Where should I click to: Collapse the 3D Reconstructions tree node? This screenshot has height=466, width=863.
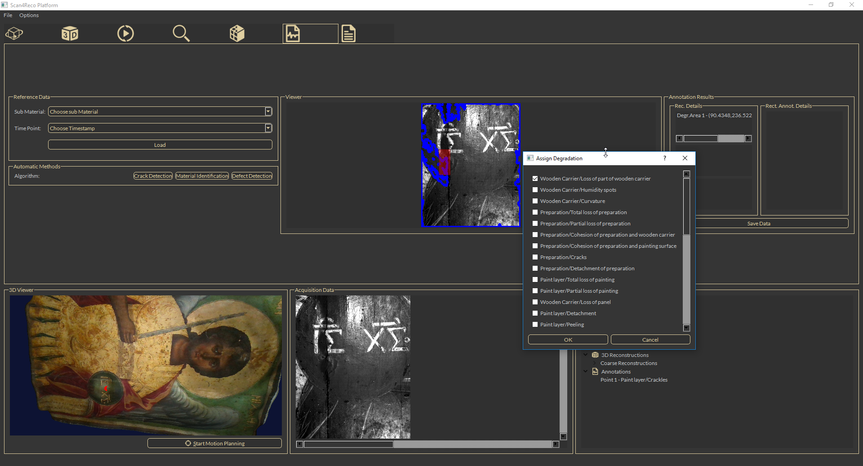(586, 355)
